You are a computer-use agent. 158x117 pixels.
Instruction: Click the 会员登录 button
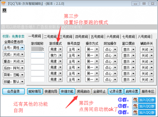pos(13,91)
